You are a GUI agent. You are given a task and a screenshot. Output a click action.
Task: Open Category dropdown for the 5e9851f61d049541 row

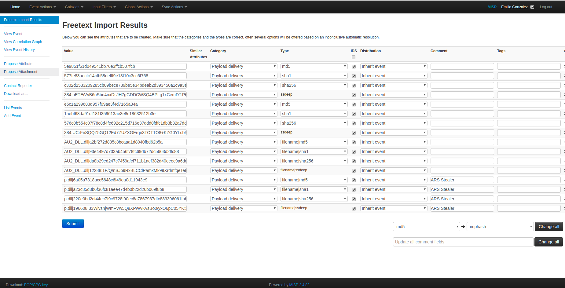click(x=244, y=66)
